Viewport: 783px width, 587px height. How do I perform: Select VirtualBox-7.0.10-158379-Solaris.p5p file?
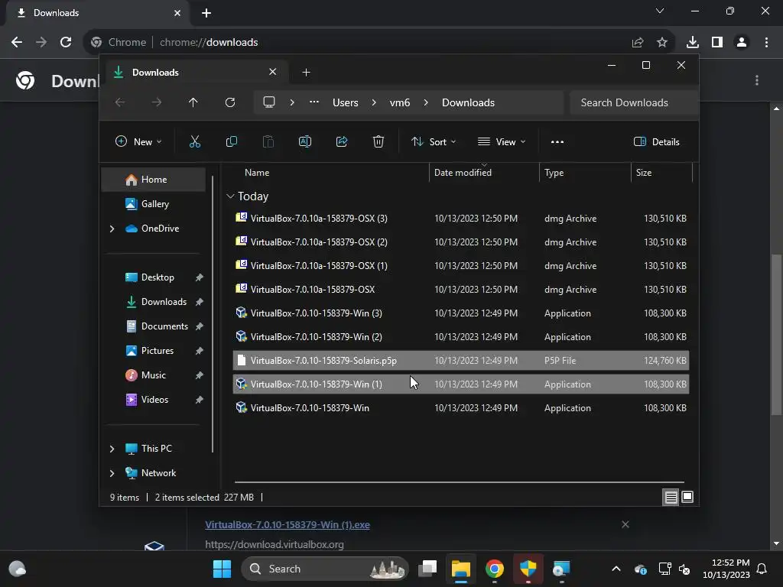(x=461, y=361)
